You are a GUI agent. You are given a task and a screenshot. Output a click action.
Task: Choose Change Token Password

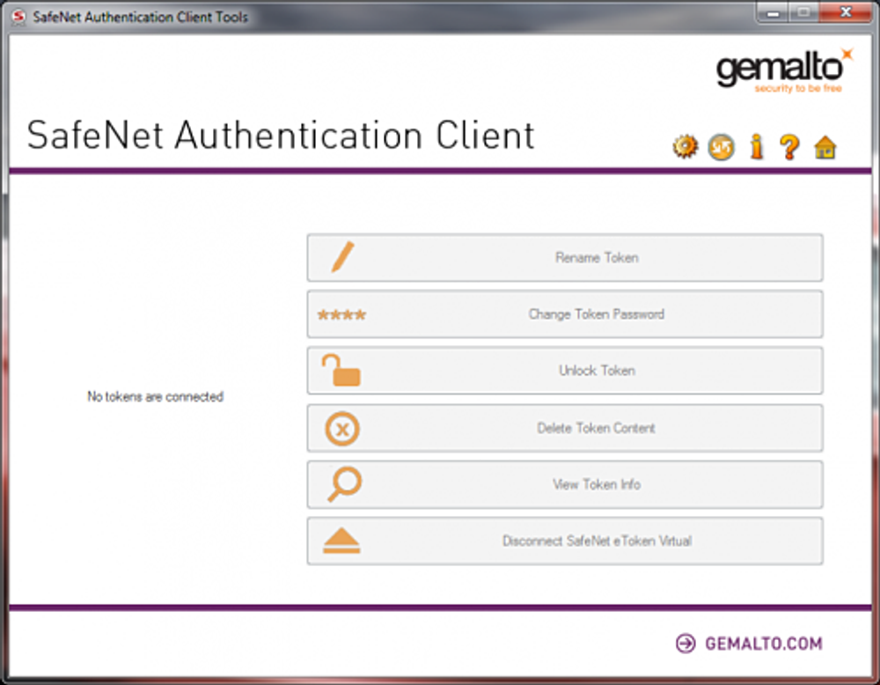pyautogui.click(x=565, y=313)
